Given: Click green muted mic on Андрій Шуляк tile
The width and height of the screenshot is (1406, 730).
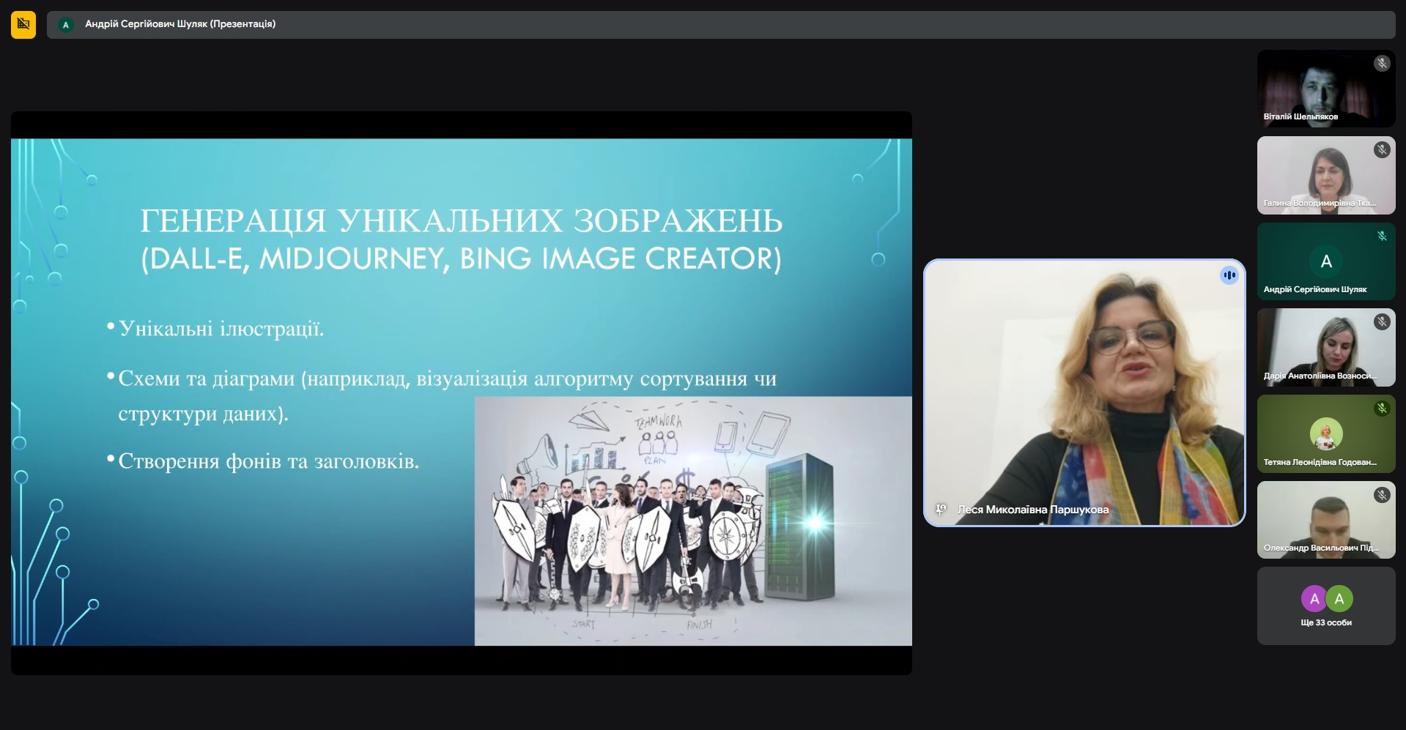Looking at the screenshot, I should pyautogui.click(x=1381, y=236).
